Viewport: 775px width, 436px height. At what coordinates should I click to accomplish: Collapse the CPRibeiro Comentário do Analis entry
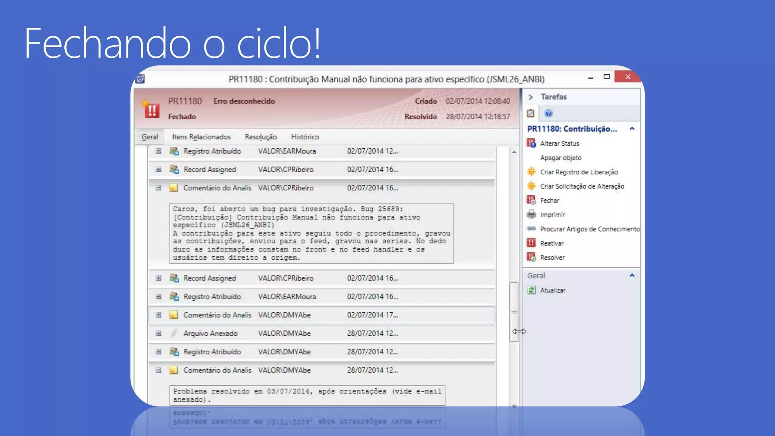click(159, 188)
